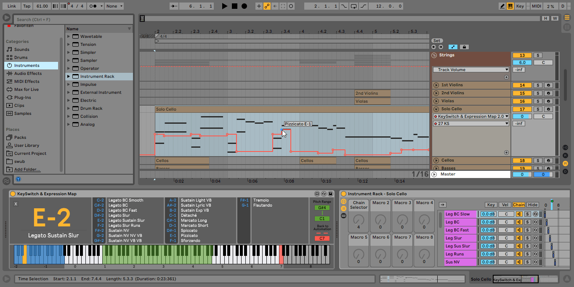Show the In/Out section (I-O)
Screen dimensions: 574x287
(565, 147)
